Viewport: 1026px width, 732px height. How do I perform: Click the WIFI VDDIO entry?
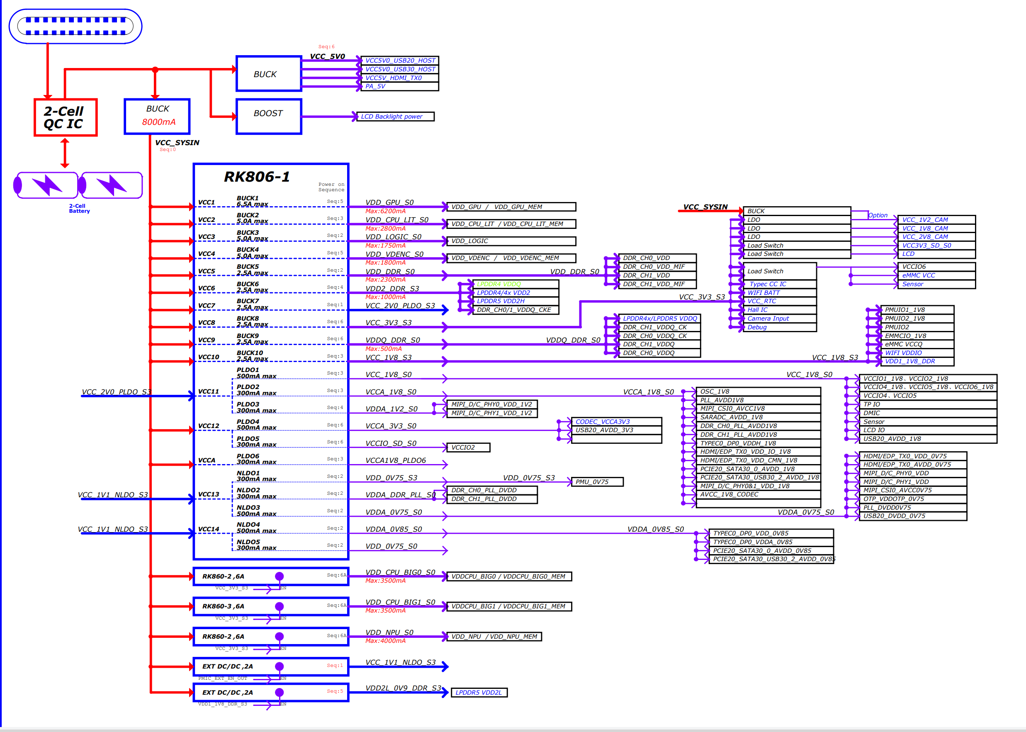click(917, 353)
